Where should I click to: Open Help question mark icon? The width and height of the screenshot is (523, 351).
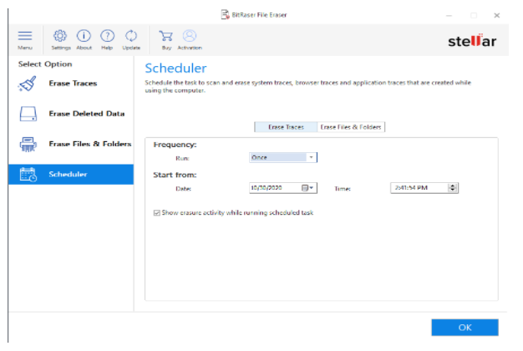108,36
